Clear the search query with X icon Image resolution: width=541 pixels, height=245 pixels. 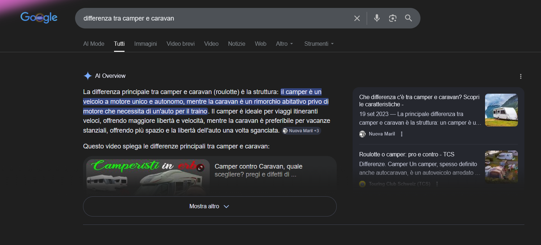point(357,18)
